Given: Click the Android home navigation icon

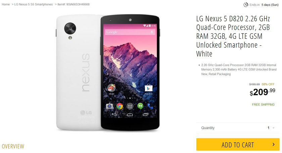Looking at the screenshot, I should (x=130, y=115).
